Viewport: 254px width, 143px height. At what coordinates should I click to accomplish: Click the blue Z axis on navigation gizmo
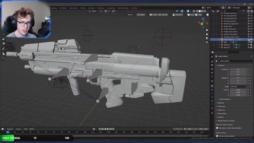tap(203, 19)
